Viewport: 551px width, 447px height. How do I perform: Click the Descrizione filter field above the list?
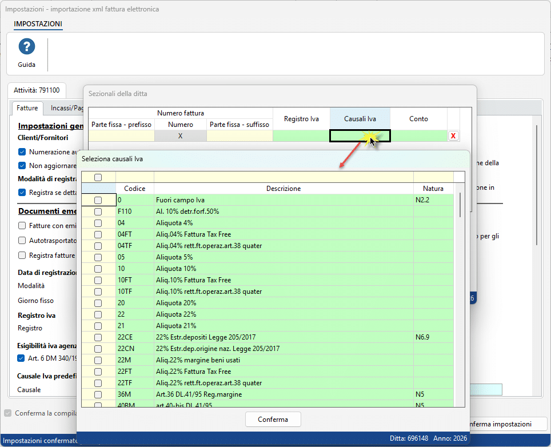click(284, 177)
